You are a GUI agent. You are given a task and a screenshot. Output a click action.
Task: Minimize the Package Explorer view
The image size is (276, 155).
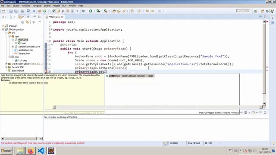[34, 17]
